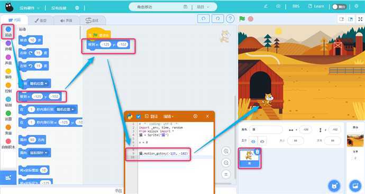Show the sprite with the visible eye button
Viewport: 365px width, 194px height.
tap(253, 141)
